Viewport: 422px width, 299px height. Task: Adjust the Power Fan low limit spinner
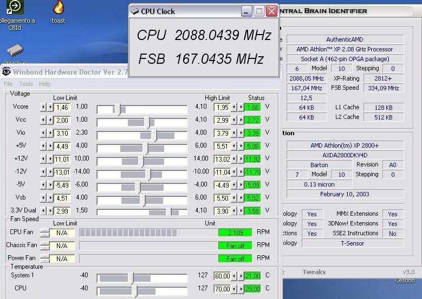[44, 258]
